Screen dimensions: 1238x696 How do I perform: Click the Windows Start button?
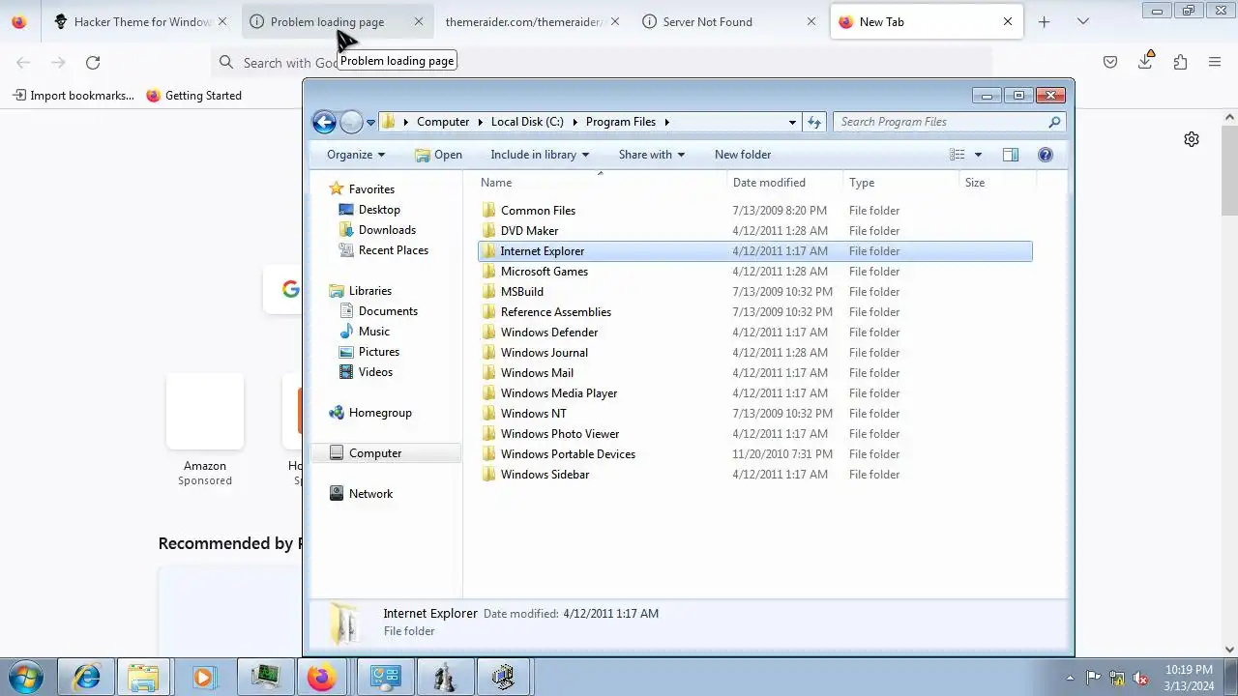click(x=25, y=677)
